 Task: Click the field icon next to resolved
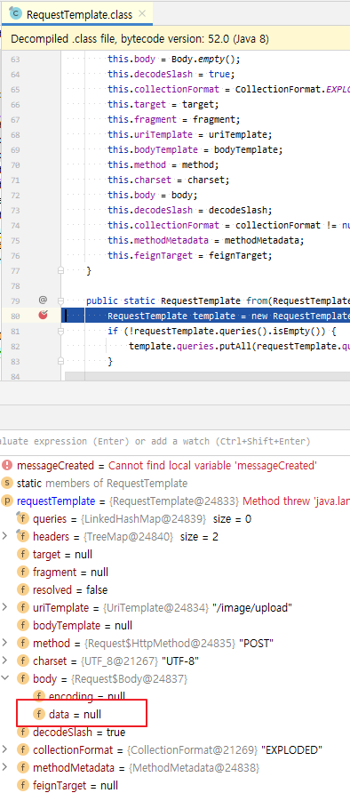pyautogui.click(x=22, y=590)
